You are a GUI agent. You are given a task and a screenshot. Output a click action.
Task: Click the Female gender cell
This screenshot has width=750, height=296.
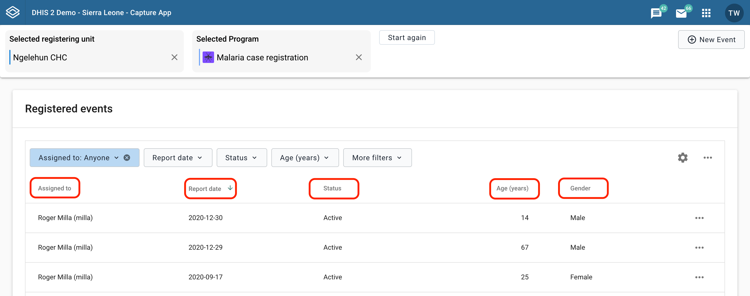(581, 277)
